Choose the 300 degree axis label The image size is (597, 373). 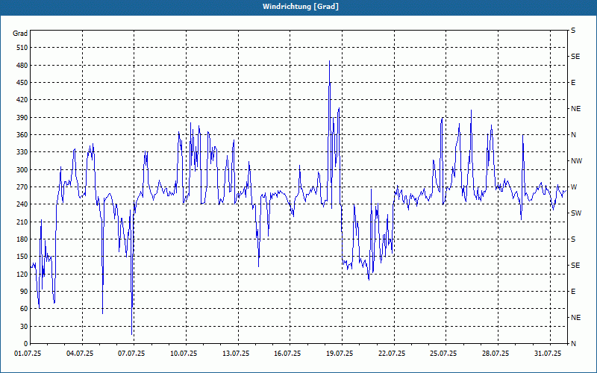[x=22, y=170]
